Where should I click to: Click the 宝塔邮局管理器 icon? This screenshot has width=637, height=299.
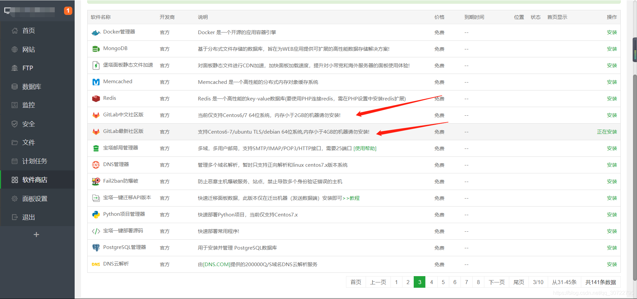96,149
